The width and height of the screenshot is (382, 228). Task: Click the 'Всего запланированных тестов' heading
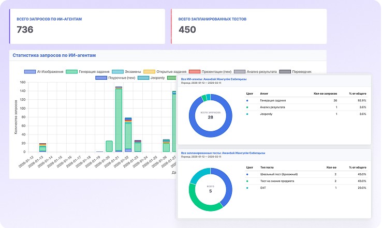click(x=212, y=19)
